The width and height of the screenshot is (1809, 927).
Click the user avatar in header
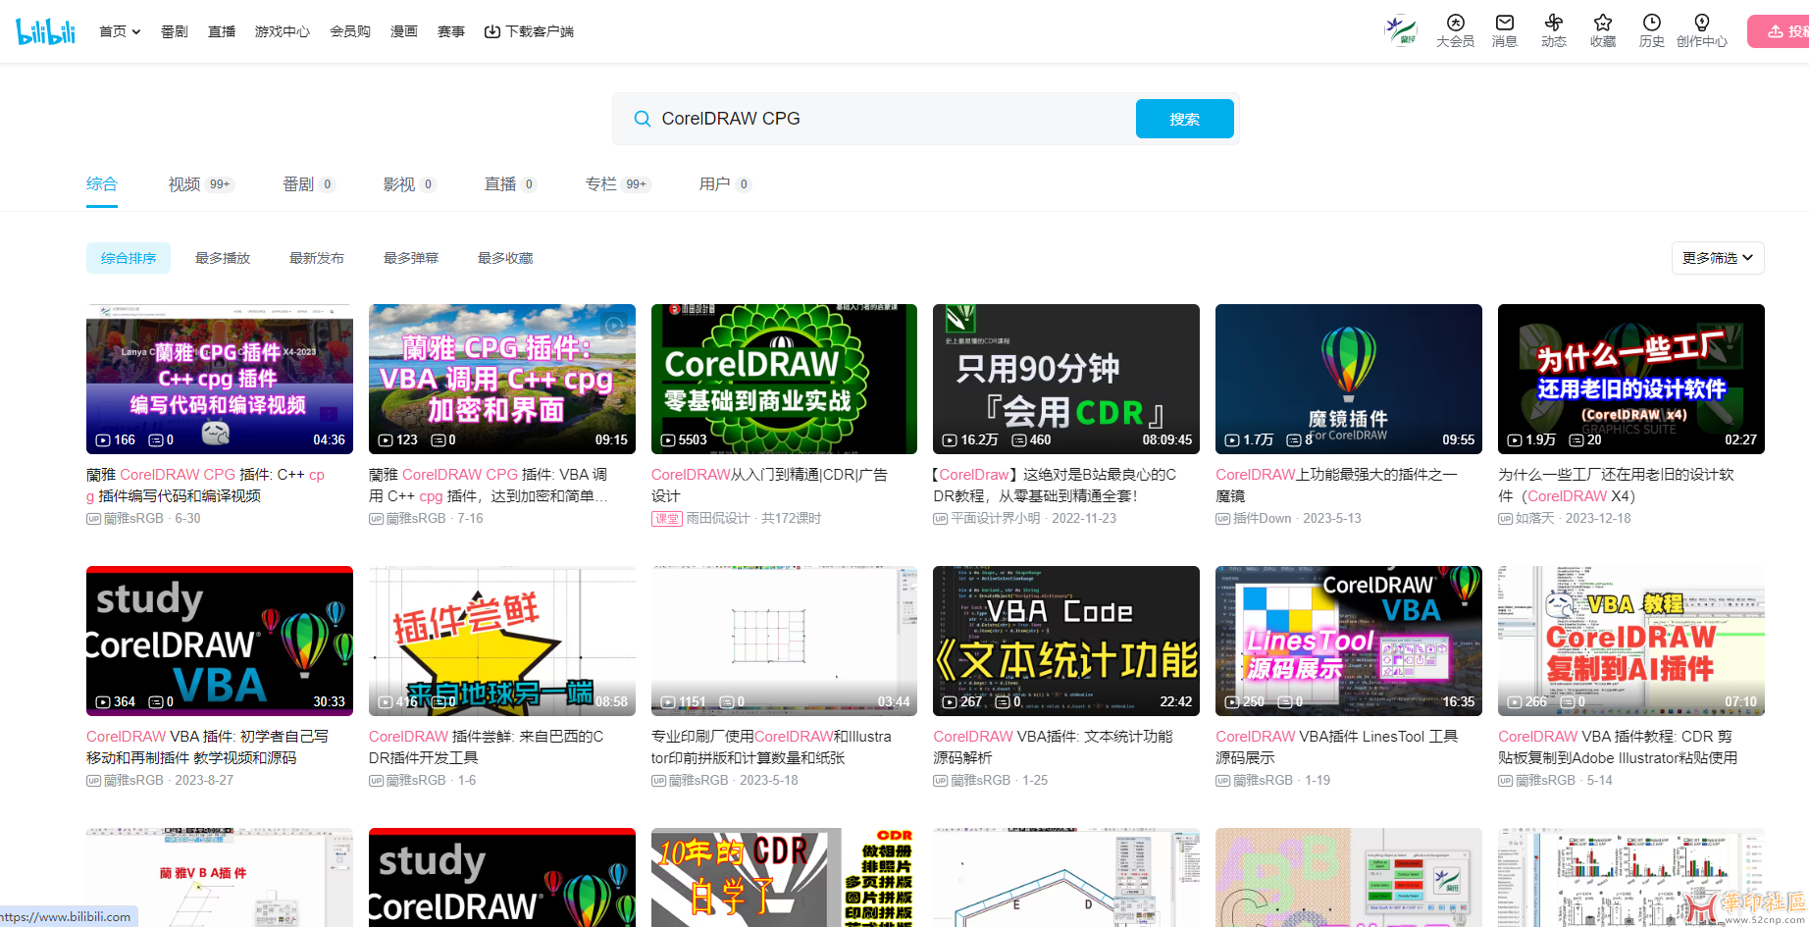1401,30
